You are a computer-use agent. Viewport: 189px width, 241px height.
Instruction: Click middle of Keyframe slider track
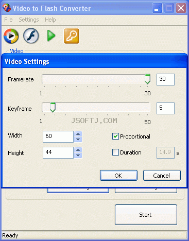[x=96, y=107]
